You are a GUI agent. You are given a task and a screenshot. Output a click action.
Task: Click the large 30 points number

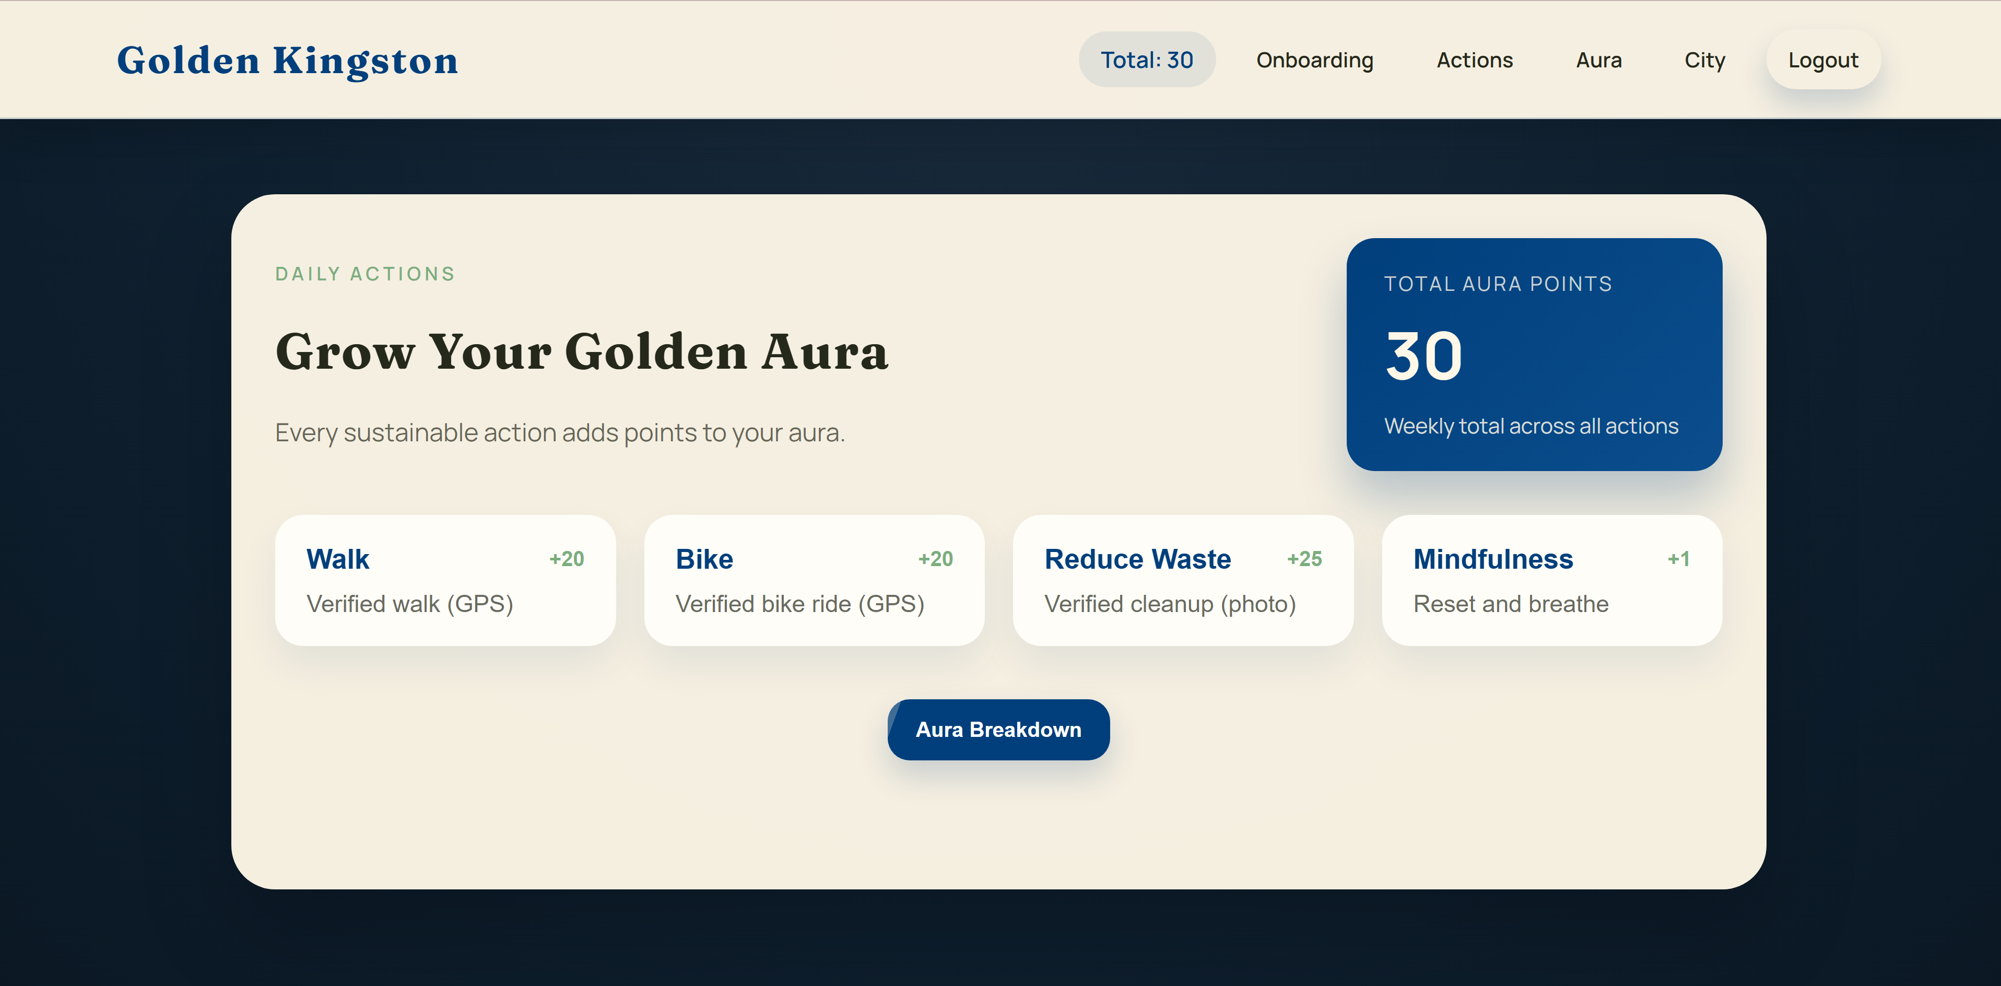[1423, 356]
